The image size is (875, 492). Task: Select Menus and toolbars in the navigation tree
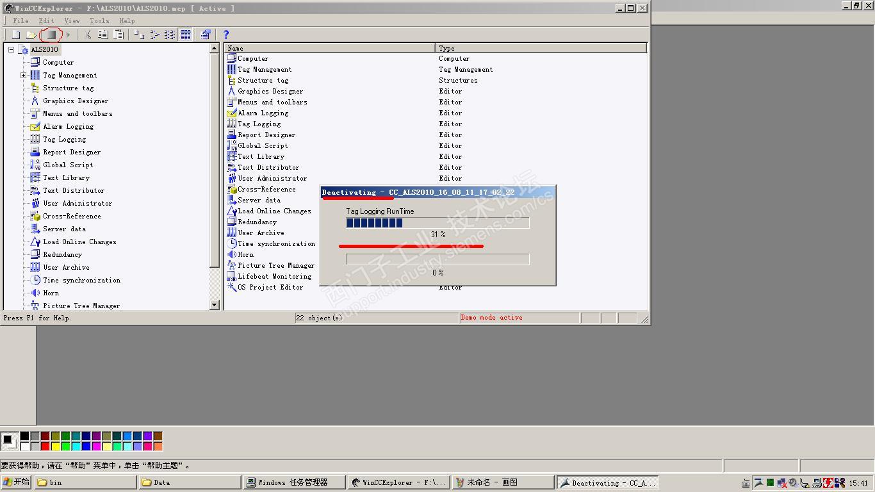78,113
